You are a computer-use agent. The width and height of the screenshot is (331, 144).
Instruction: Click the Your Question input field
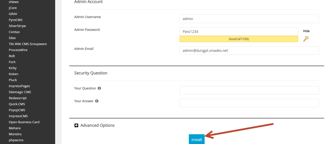click(x=249, y=90)
